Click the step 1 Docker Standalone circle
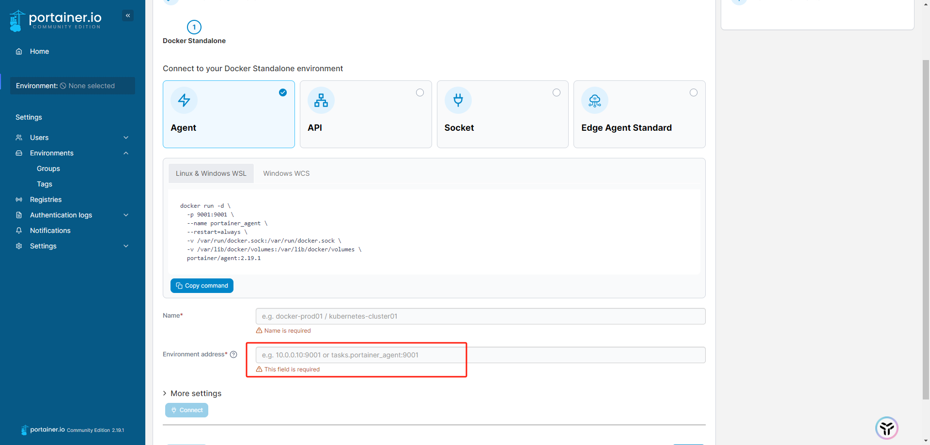Screen dimensions: 930x445 pyautogui.click(x=194, y=27)
